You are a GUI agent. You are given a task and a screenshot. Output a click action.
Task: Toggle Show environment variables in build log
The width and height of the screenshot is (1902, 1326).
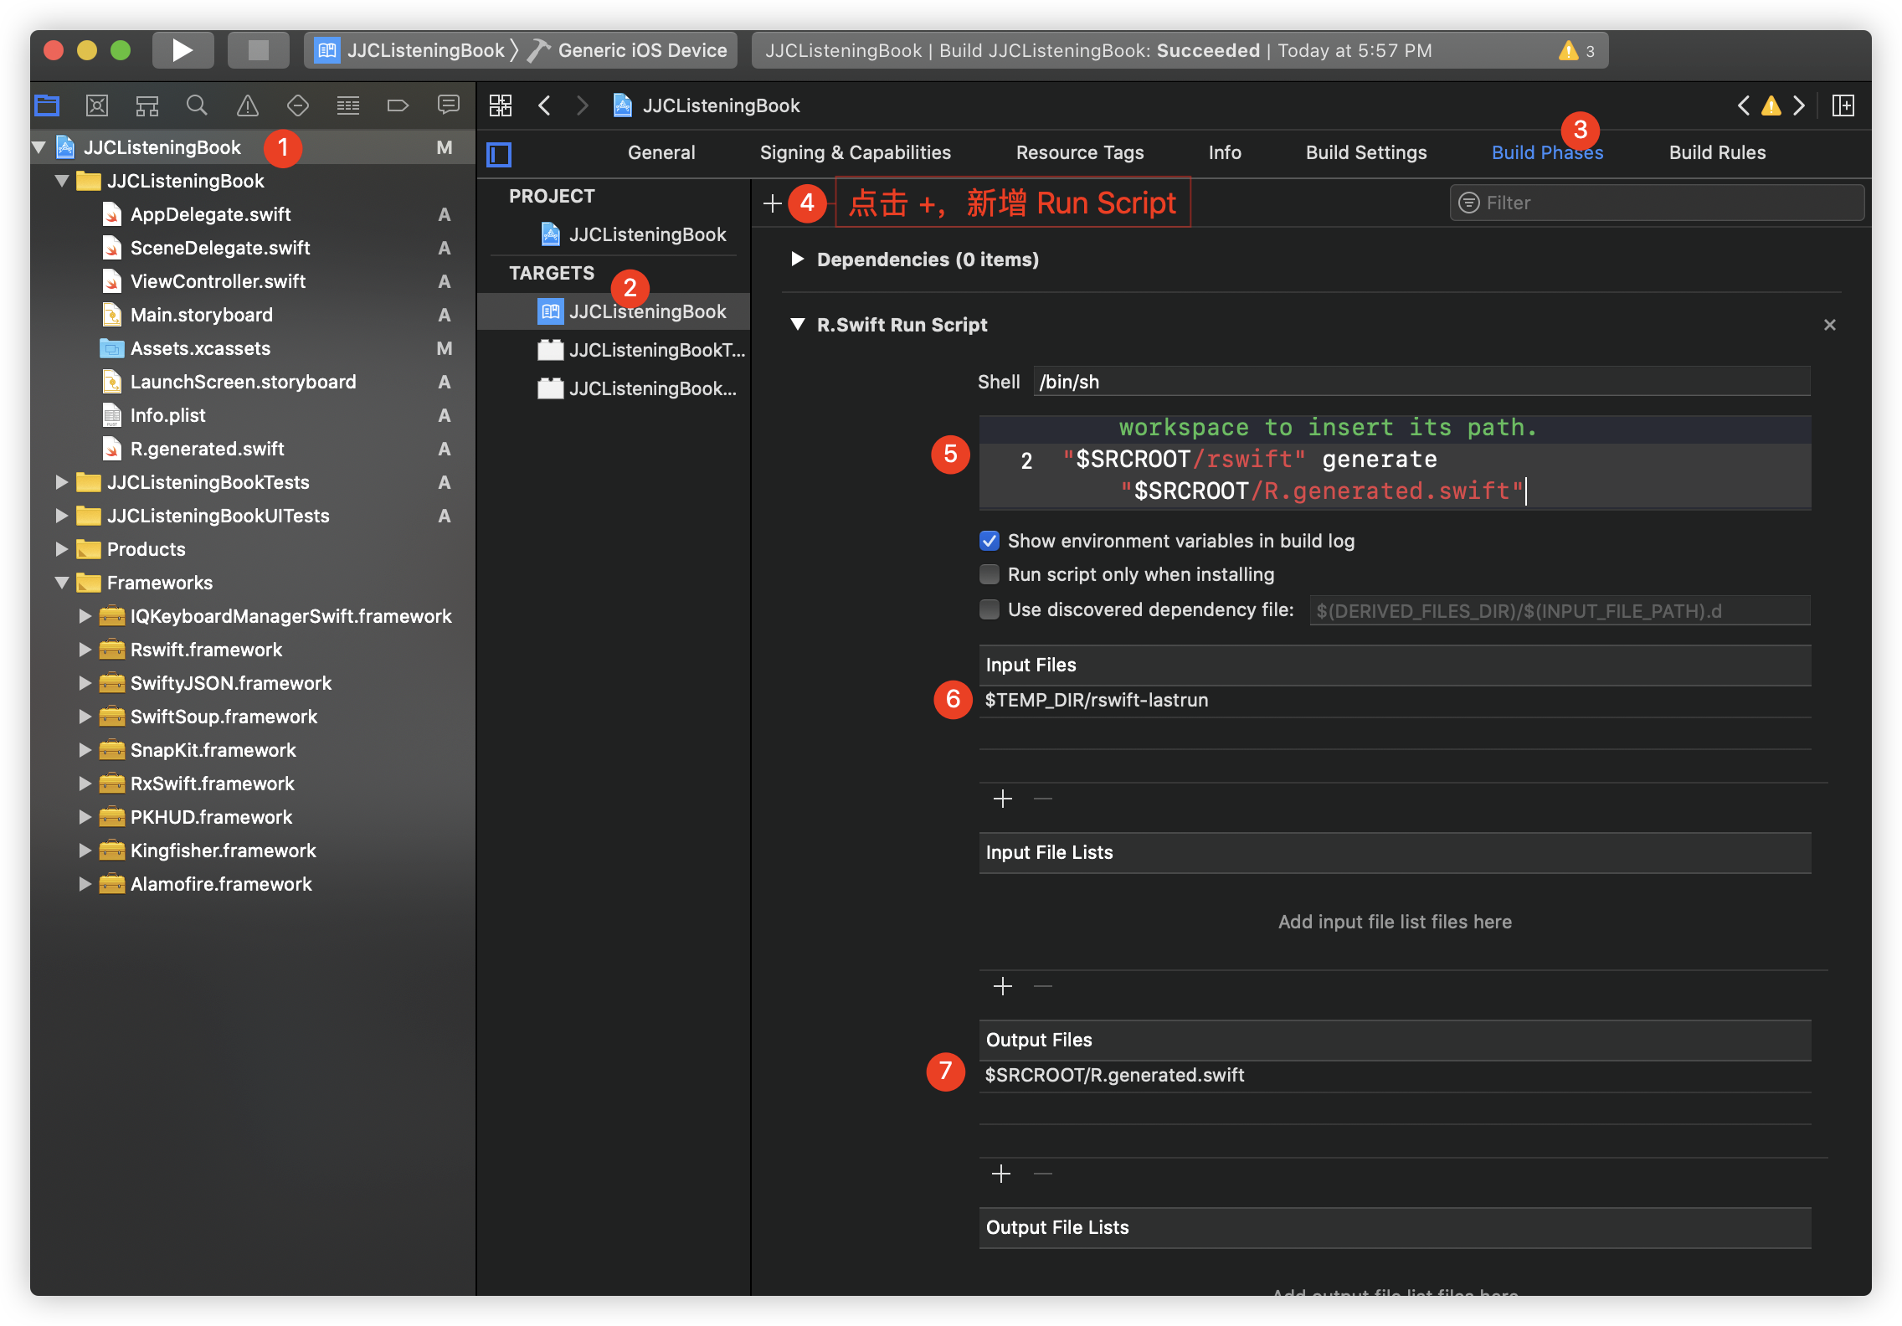(x=990, y=542)
